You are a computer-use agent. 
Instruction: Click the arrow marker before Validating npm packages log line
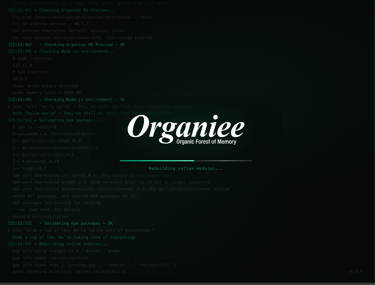(36, 120)
